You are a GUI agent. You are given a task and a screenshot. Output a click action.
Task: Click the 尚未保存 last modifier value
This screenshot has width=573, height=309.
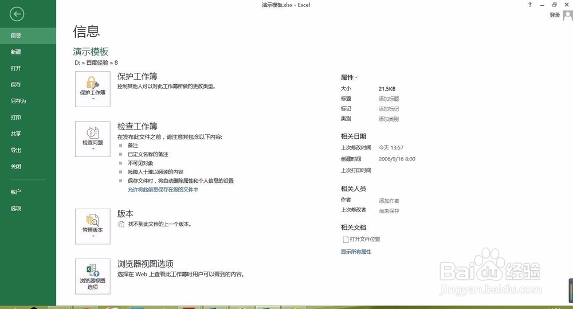[389, 211]
